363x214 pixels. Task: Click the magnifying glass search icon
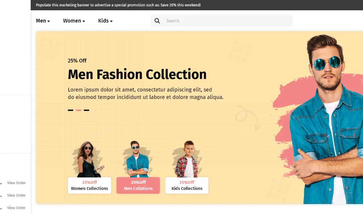[157, 21]
